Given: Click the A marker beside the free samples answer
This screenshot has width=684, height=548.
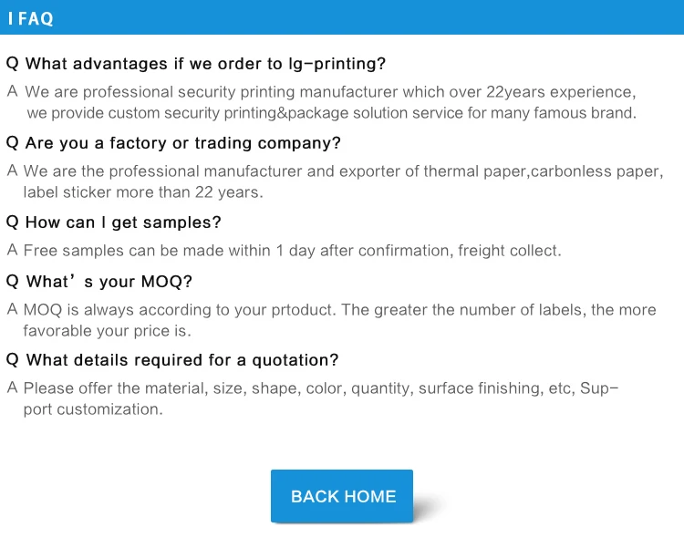Looking at the screenshot, I should coord(12,251).
